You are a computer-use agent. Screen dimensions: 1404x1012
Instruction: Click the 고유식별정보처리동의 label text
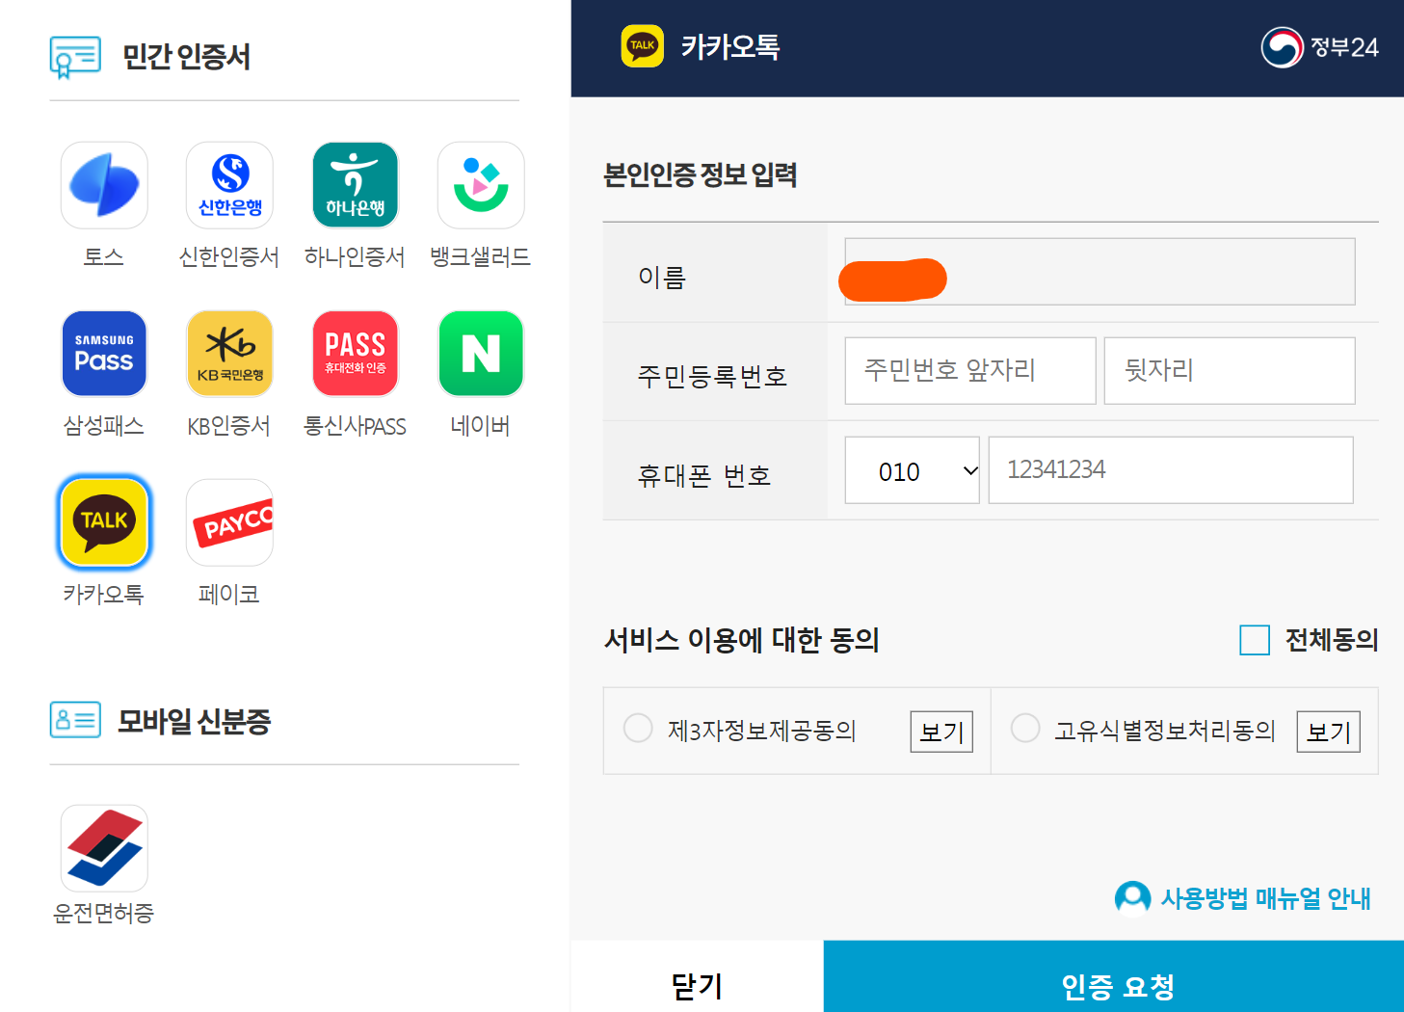click(x=1165, y=731)
